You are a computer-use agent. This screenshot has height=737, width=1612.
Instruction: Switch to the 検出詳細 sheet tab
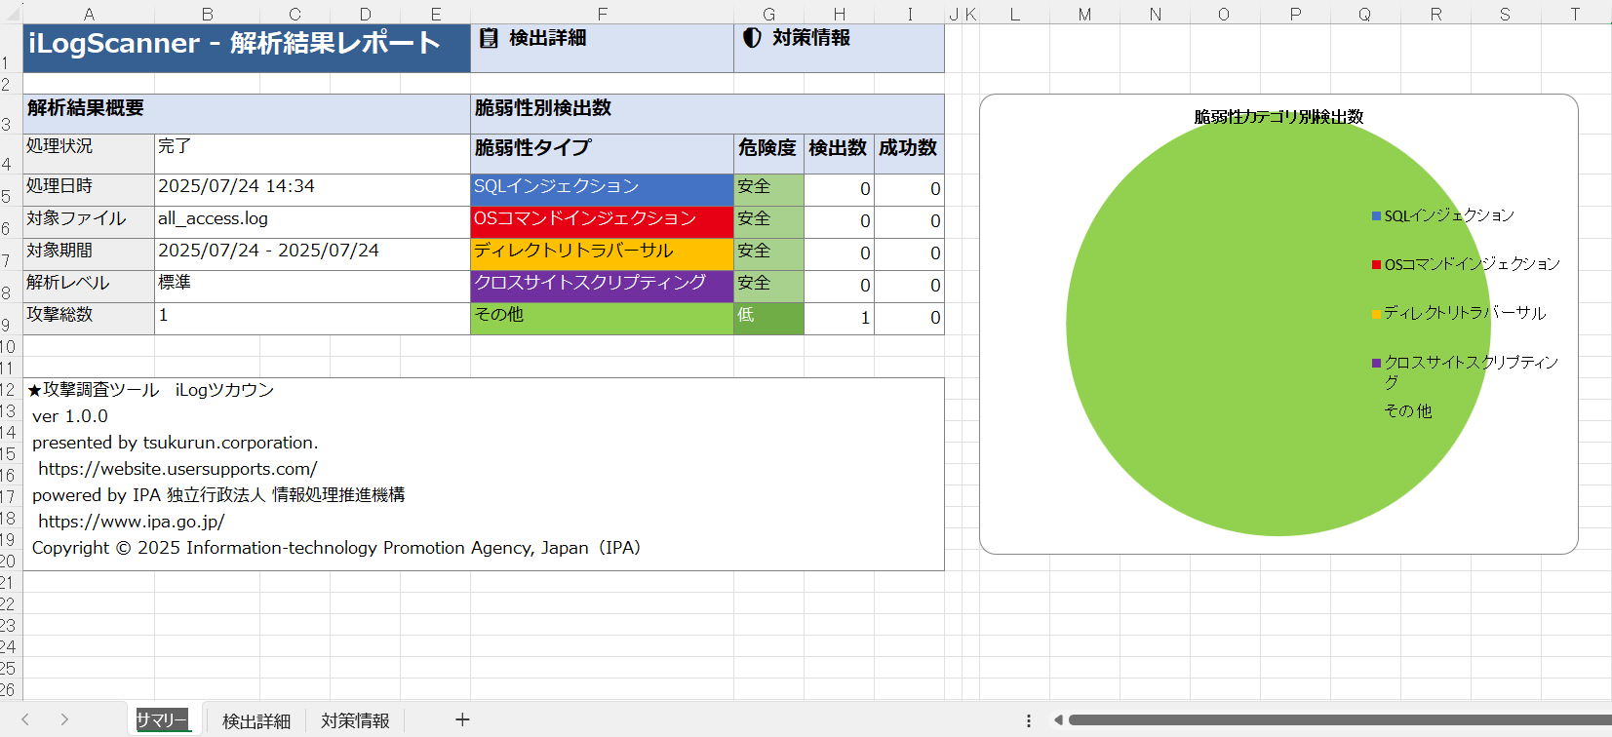[256, 720]
